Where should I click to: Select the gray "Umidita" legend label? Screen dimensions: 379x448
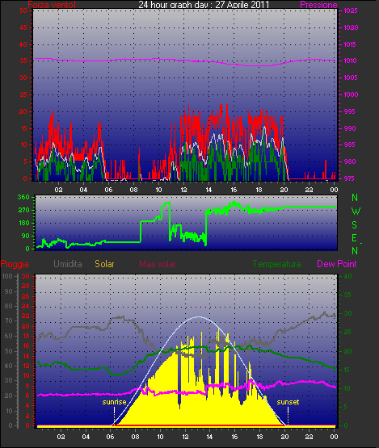tap(68, 264)
